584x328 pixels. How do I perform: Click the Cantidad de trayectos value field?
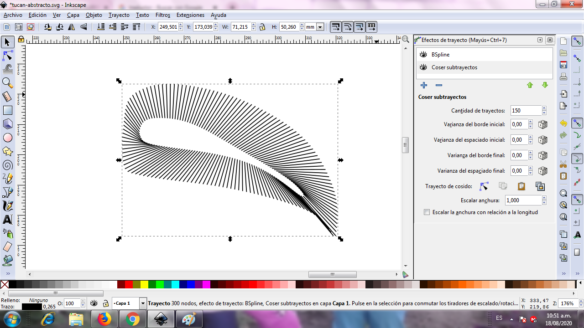(x=526, y=111)
